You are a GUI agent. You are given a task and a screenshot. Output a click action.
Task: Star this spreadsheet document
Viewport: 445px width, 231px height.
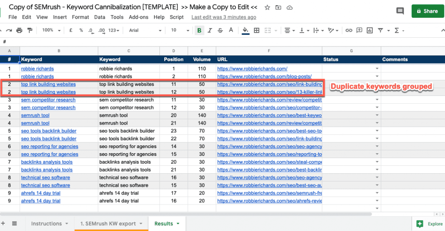pyautogui.click(x=267, y=7)
